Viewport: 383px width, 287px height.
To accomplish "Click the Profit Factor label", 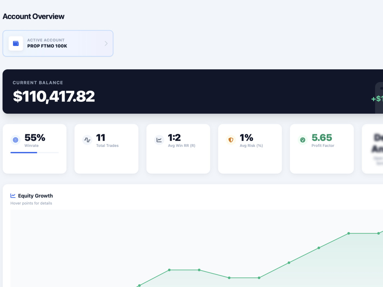I will tap(322, 145).
